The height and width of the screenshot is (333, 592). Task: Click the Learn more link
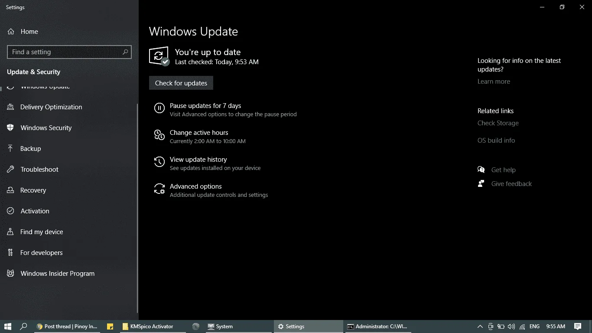494,82
